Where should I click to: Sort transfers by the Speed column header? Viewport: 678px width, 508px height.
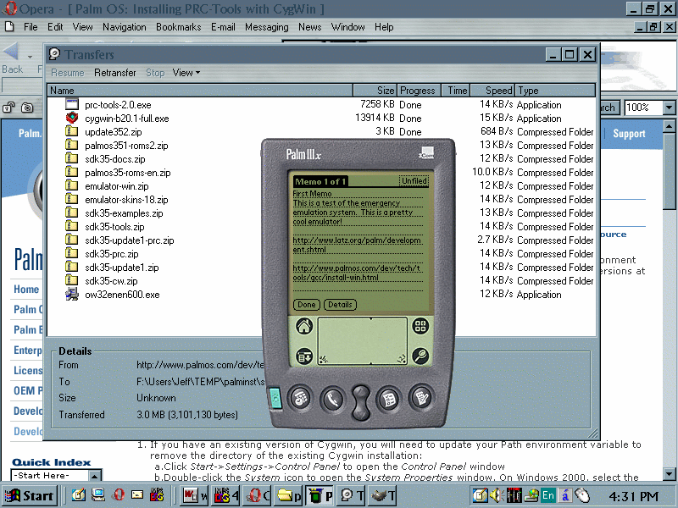click(492, 91)
